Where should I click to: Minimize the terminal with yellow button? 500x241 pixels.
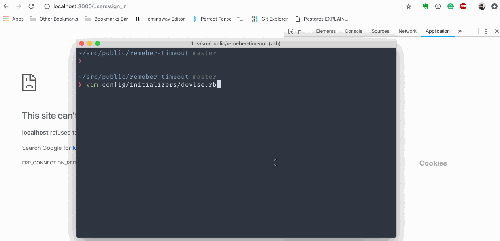[x=90, y=43]
